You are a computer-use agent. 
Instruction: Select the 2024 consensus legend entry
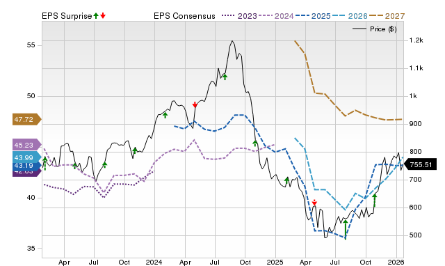click(x=276, y=16)
